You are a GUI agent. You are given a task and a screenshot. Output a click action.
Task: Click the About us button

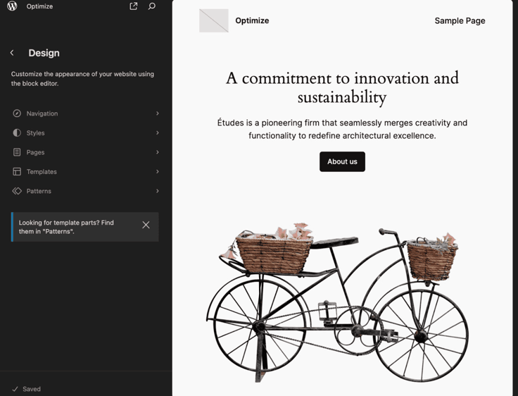(342, 161)
